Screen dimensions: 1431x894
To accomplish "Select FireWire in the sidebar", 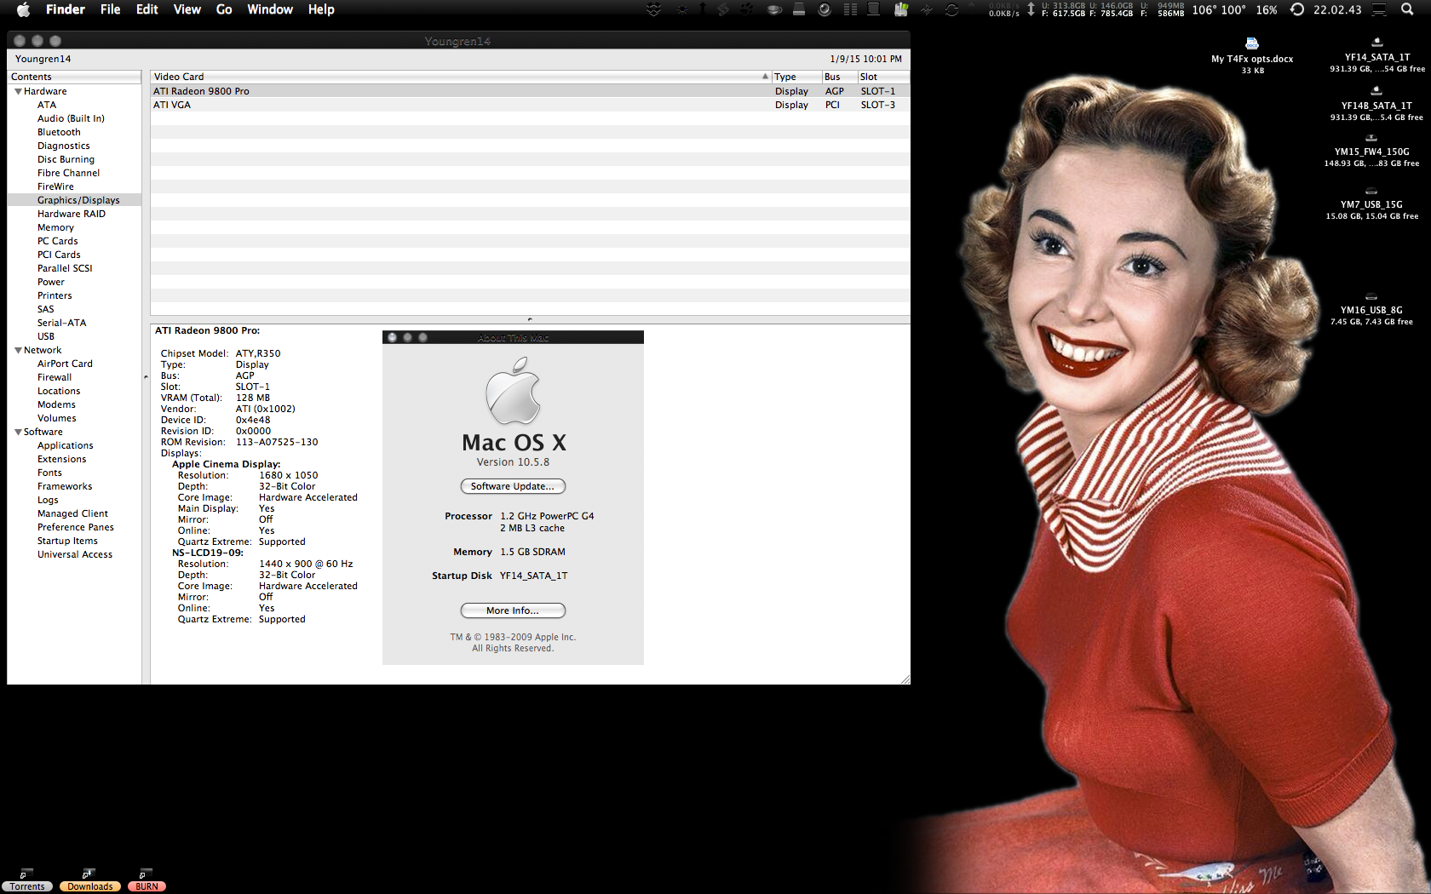I will click(55, 186).
